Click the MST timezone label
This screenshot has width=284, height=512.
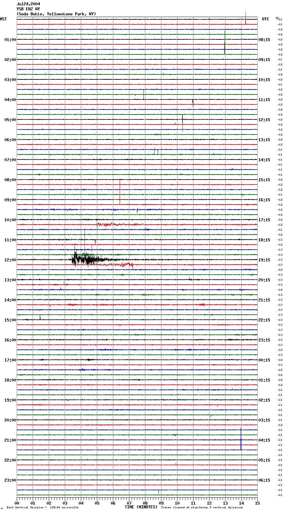(x=3, y=19)
